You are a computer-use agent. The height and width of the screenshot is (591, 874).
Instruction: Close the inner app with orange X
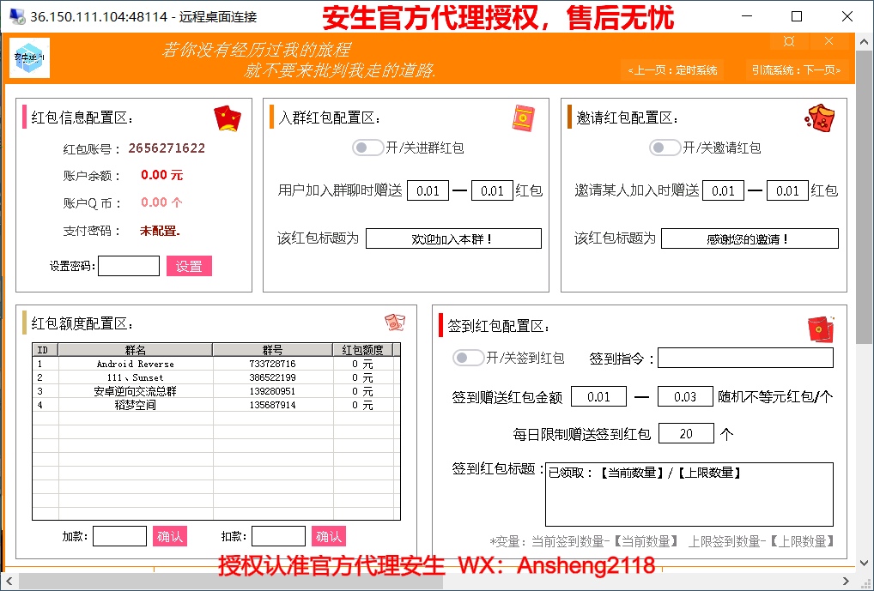pyautogui.click(x=828, y=42)
